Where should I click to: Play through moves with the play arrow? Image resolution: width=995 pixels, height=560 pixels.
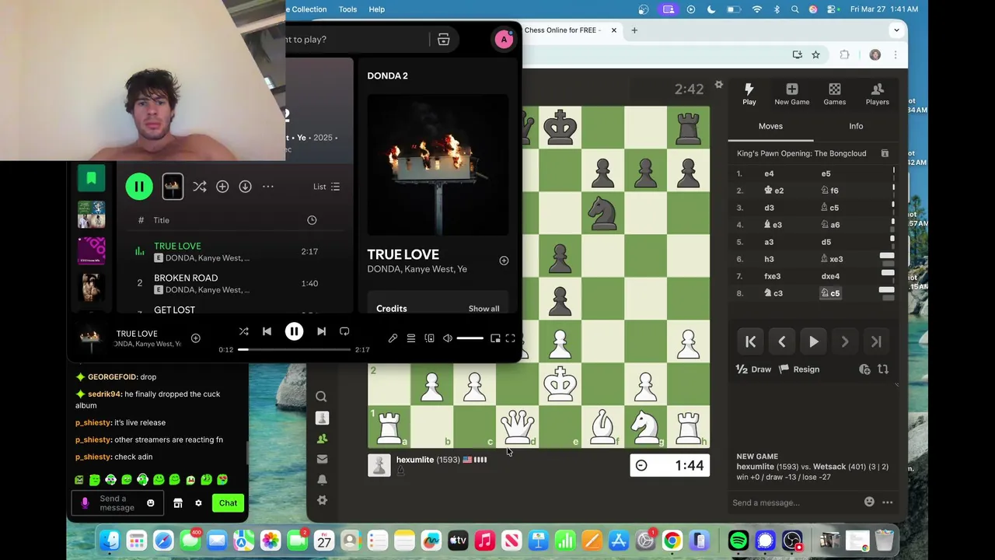813,342
